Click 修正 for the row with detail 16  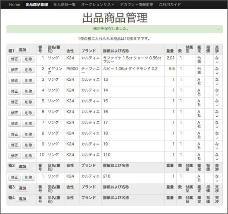[15, 113]
